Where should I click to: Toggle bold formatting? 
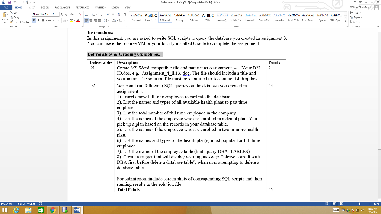[34, 20]
